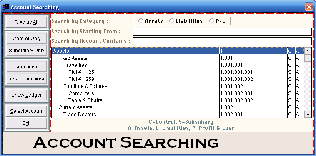Select the Table & Chairs row

pyautogui.click(x=178, y=100)
